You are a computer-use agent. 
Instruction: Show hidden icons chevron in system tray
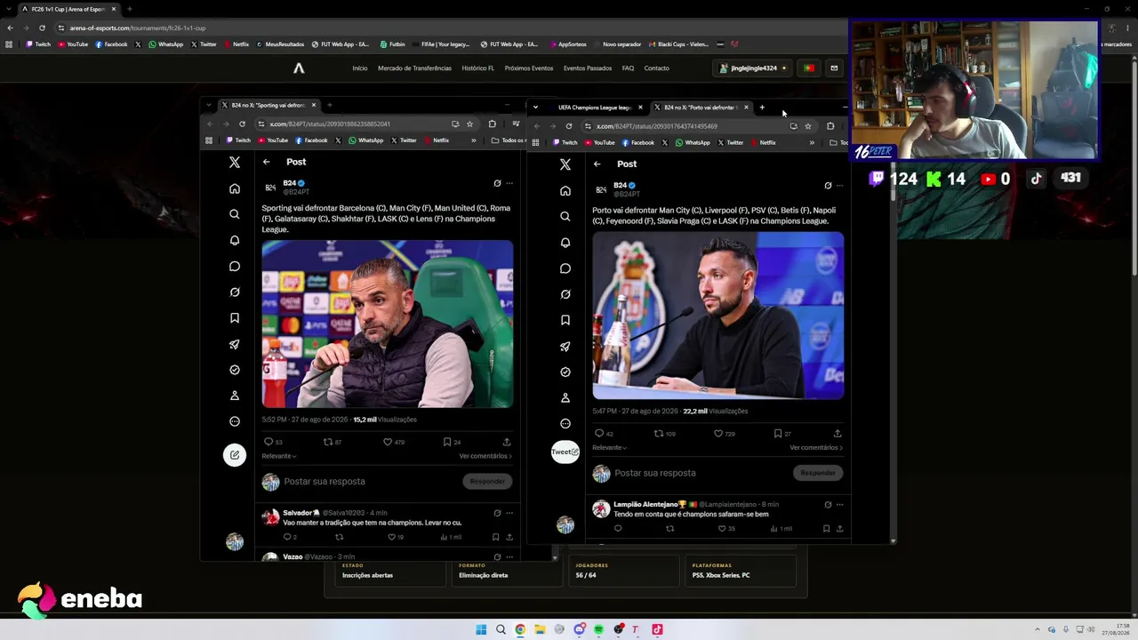(1038, 629)
